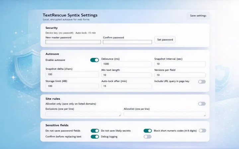
Task: Click the Snapshot interval (sec) field
Action: coord(180,64)
